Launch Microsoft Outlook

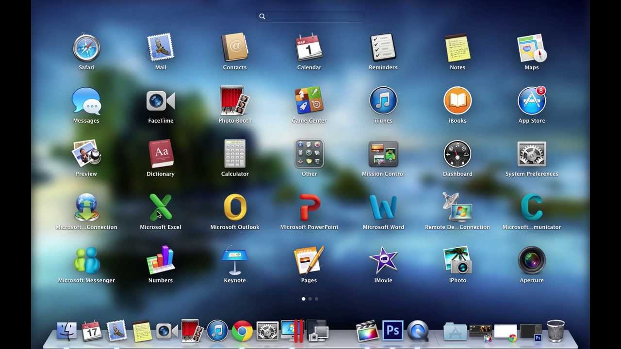tap(235, 208)
